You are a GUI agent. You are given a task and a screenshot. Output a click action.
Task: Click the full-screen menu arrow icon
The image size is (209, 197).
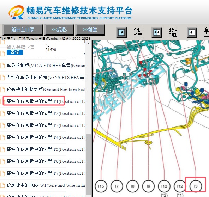[x=121, y=32]
